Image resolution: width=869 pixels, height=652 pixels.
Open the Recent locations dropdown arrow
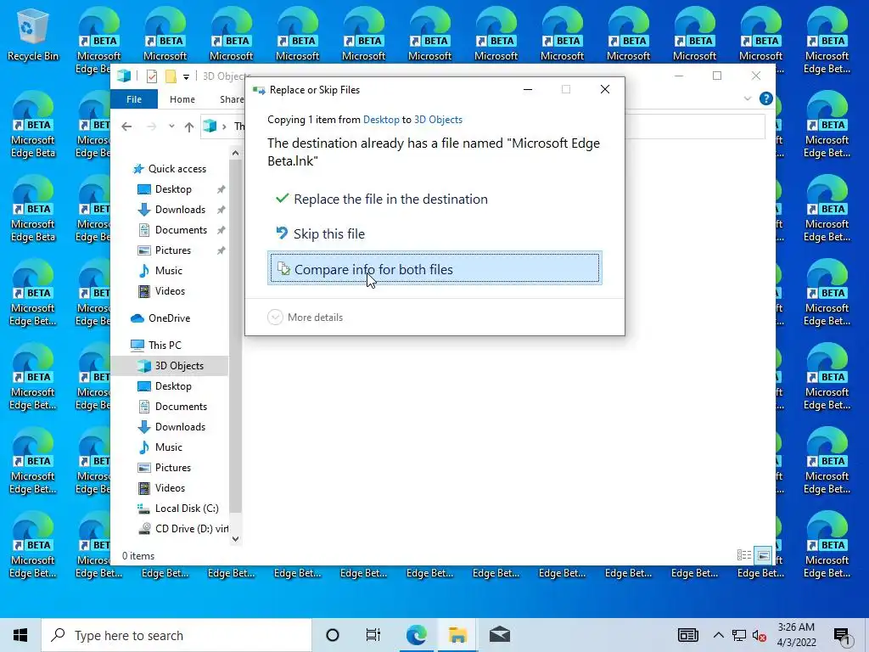click(x=171, y=126)
